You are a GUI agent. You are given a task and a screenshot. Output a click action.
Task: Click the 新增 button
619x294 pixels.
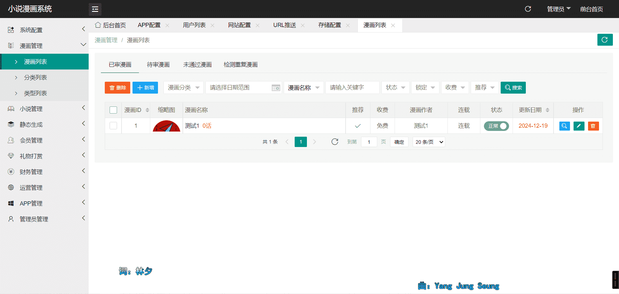point(145,87)
